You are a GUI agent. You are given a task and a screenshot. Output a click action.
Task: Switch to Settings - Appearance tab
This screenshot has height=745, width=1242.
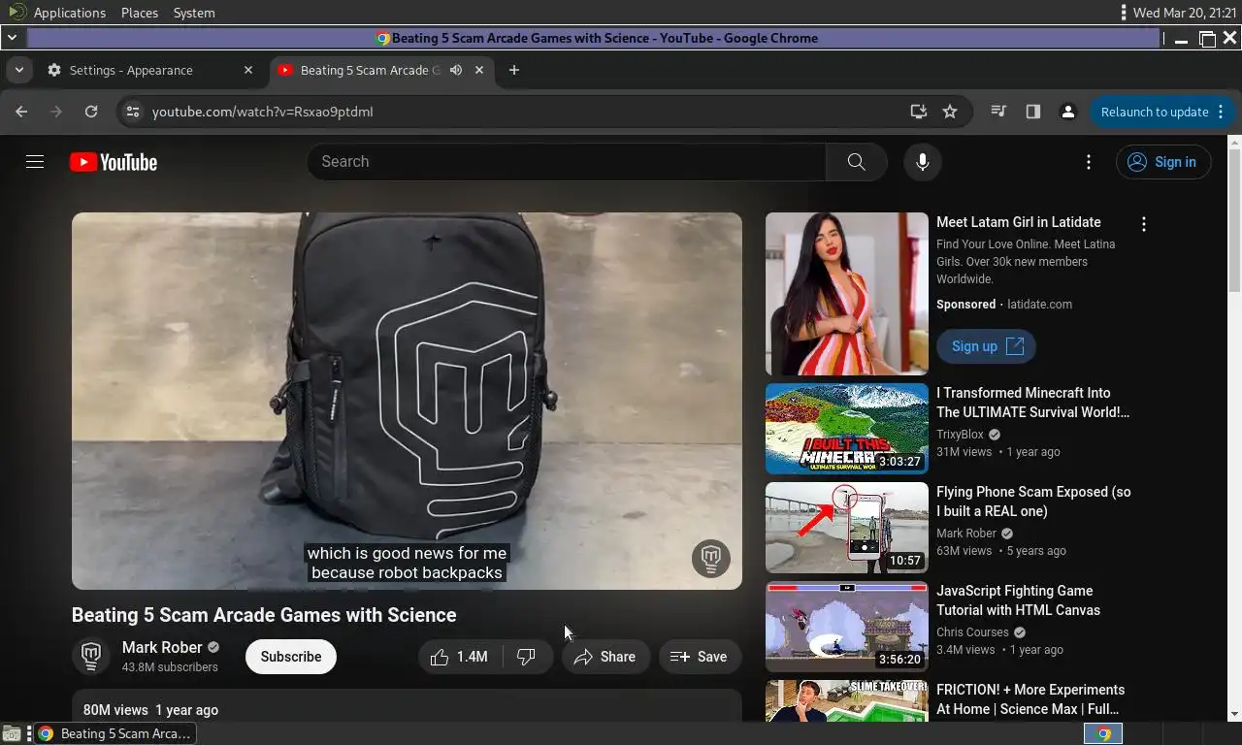point(149,70)
